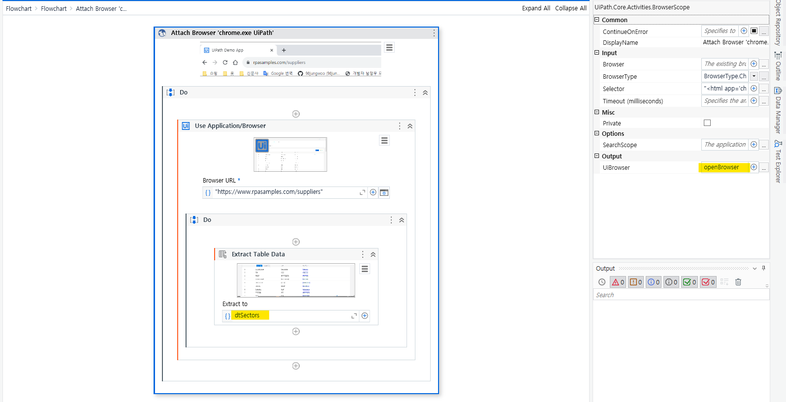The height and width of the screenshot is (402, 786).
Task: Toggle warning messages filter in Output
Action: click(x=636, y=282)
